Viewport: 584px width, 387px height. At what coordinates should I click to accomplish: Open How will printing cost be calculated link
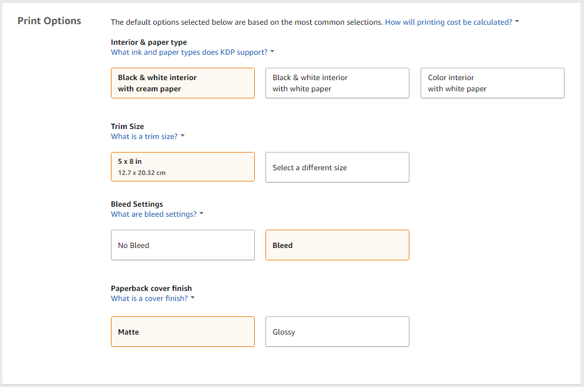(448, 22)
